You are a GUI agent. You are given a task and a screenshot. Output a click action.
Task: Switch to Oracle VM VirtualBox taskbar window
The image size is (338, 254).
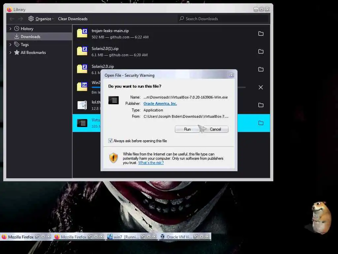(179, 237)
